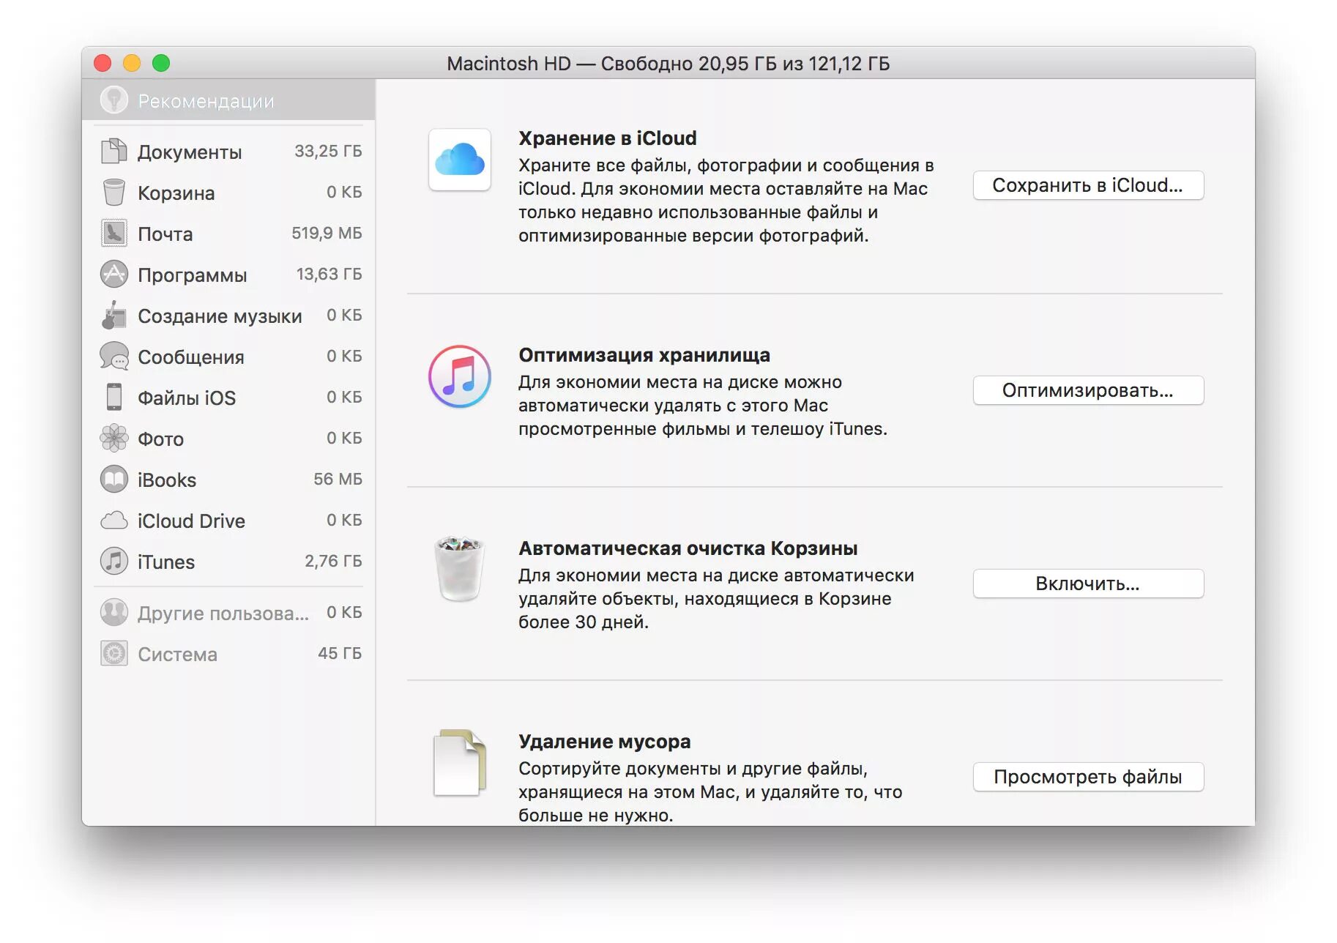This screenshot has width=1337, height=943.
Task: Select the Программы label in sidebar
Action: [193, 275]
